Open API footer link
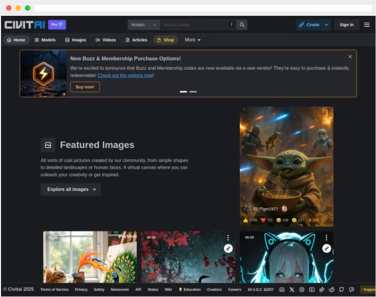 [138, 290]
